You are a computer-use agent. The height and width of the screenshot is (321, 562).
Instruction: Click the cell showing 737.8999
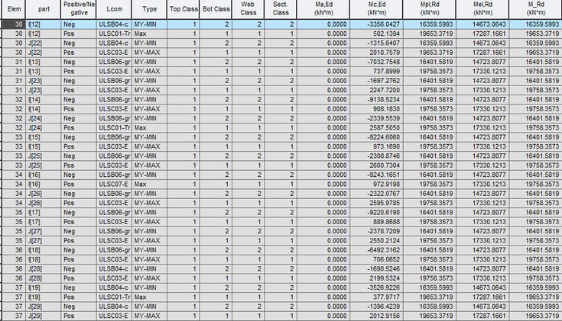(x=376, y=72)
